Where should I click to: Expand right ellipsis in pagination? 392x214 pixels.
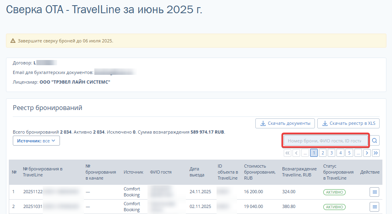358,153
